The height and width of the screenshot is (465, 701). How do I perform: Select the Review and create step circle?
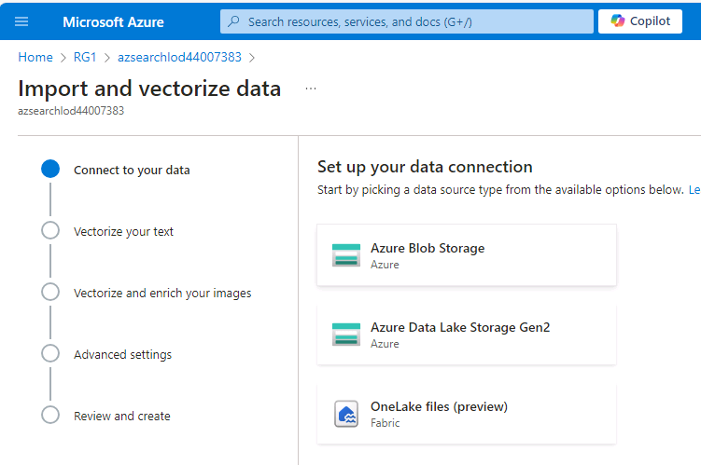pos(50,415)
